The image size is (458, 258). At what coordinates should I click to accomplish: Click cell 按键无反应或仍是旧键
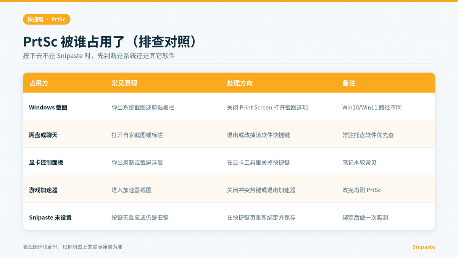pos(140,217)
